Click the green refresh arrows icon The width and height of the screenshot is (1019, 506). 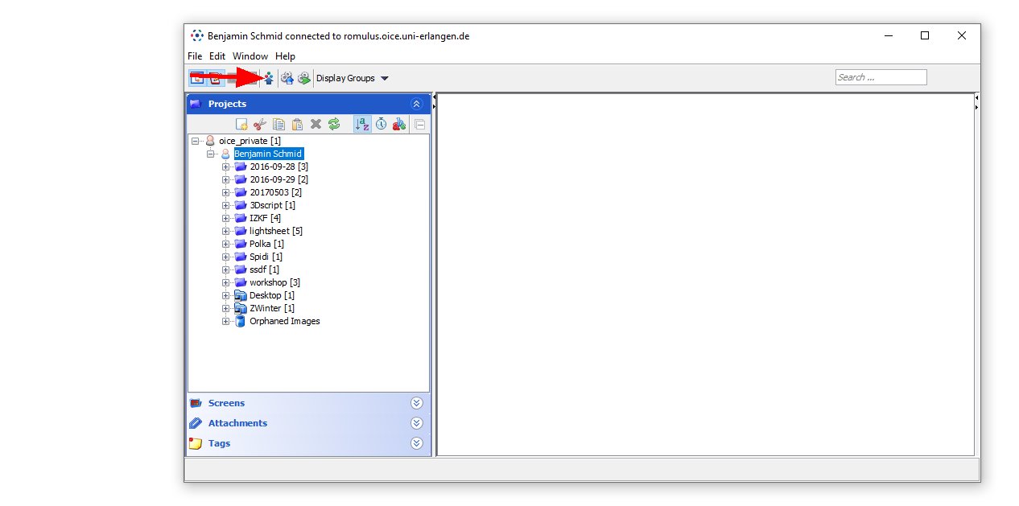[334, 124]
